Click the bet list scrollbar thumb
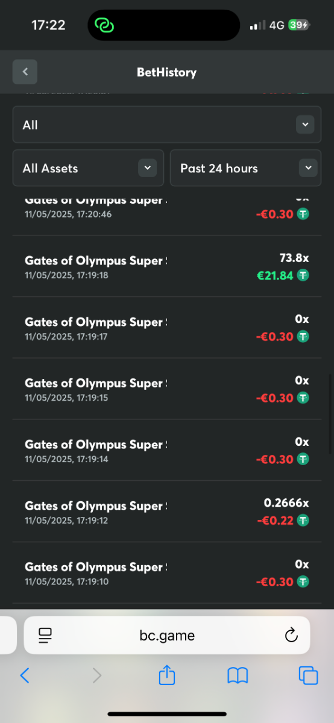 330,415
